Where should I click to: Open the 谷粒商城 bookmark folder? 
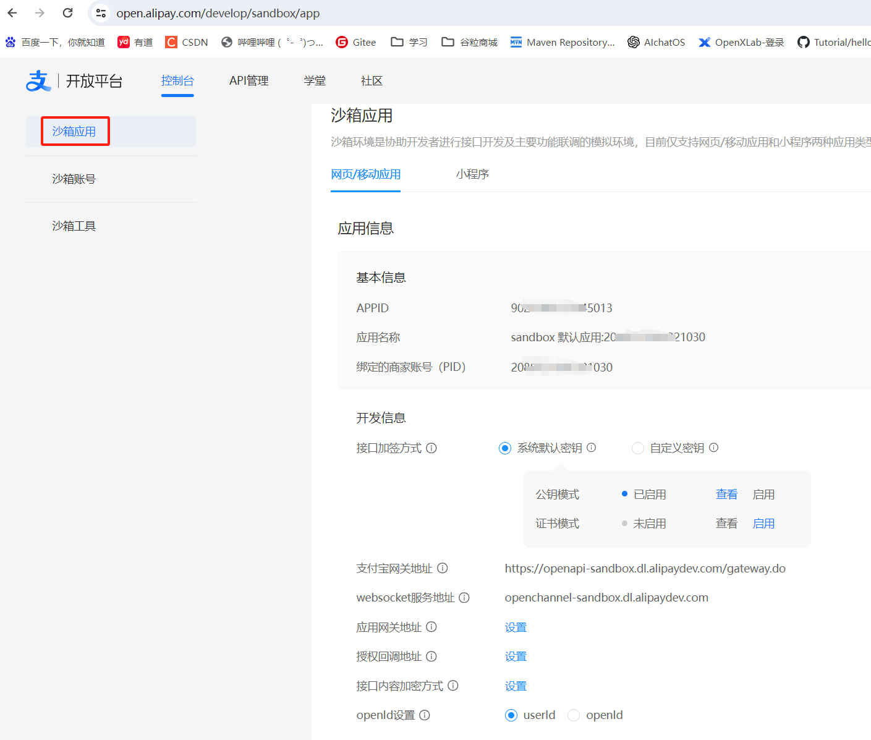pyautogui.click(x=470, y=42)
